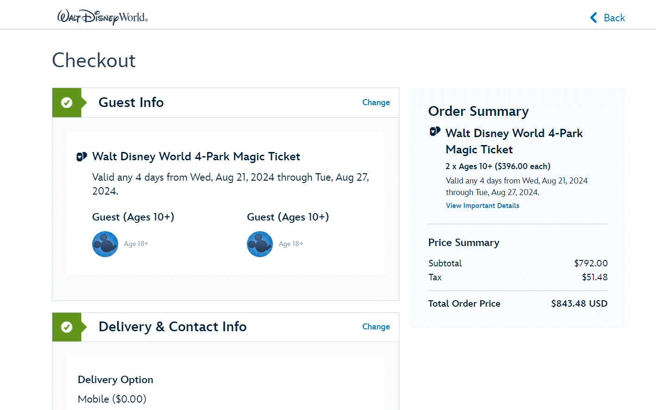Change the Delivery & Contact Info
656x410 pixels.
pos(376,327)
